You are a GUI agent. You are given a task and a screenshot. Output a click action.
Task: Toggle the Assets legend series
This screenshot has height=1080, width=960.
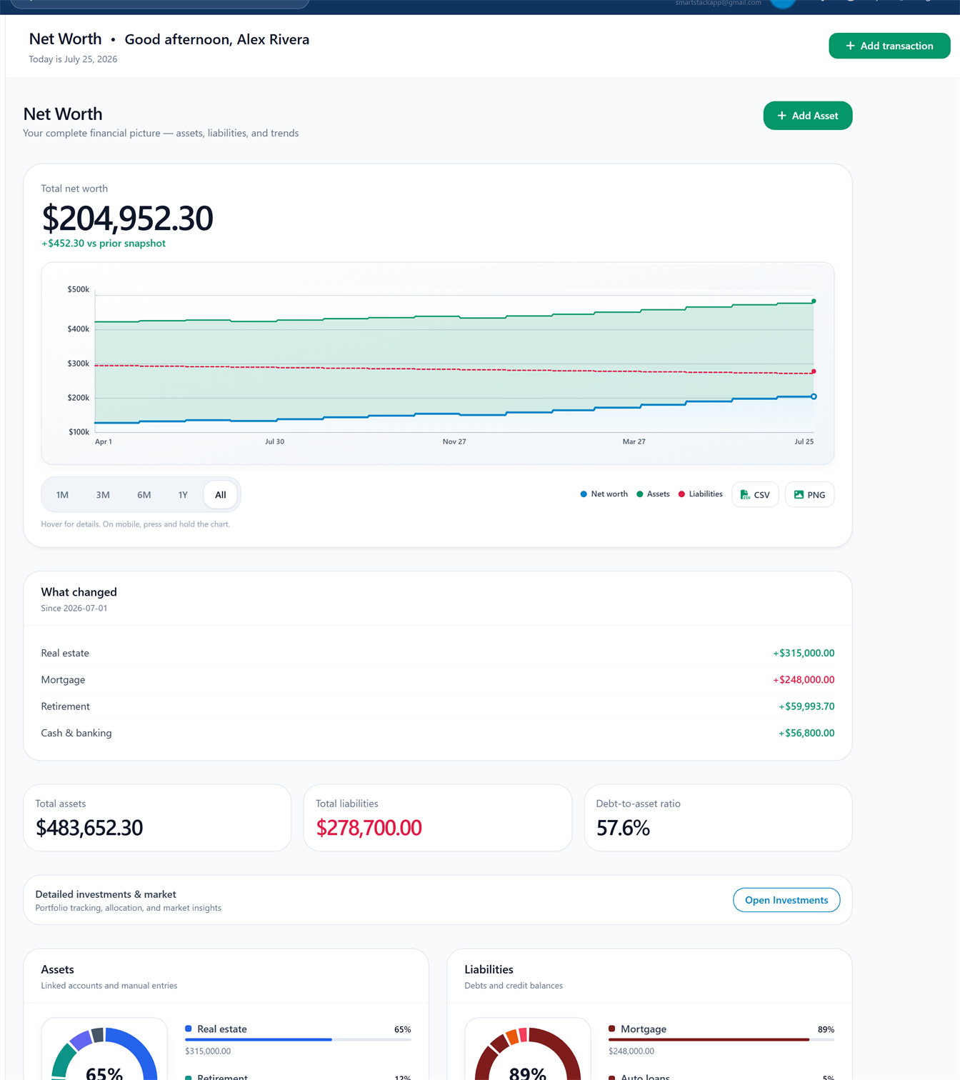pos(653,494)
